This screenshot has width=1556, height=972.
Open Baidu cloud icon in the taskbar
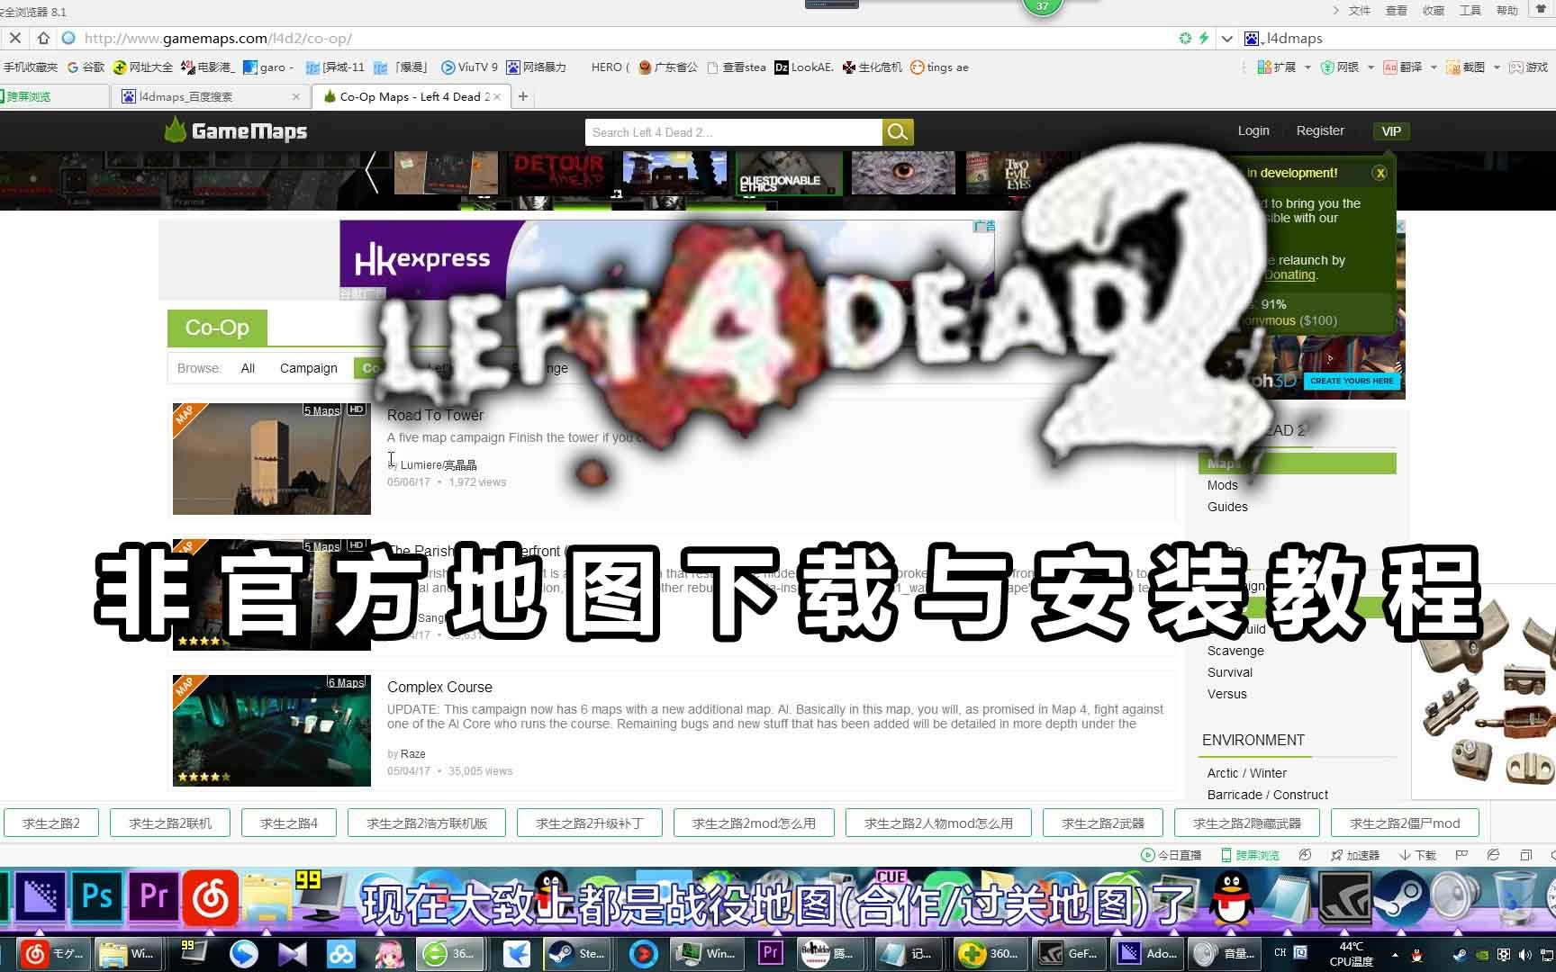(x=340, y=953)
